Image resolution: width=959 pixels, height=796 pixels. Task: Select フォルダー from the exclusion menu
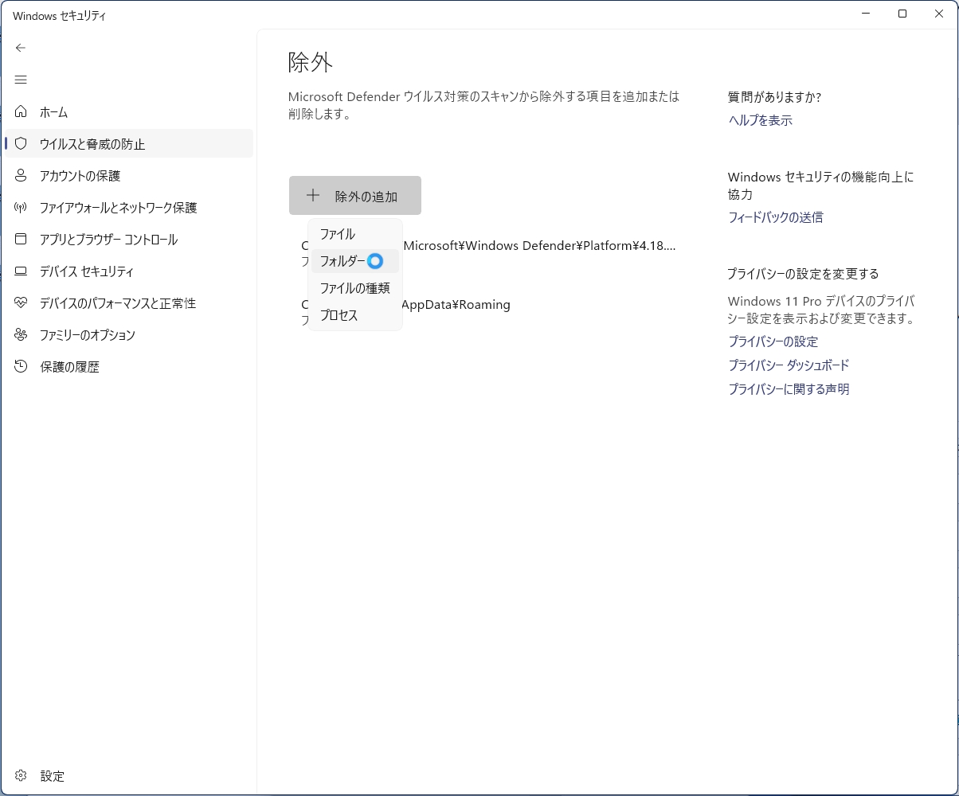[x=342, y=261]
